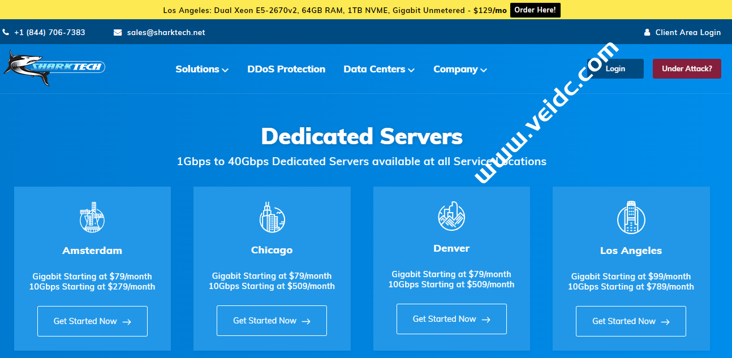The image size is (732, 358).
Task: Open the Solutions navigation menu
Action: coord(202,69)
